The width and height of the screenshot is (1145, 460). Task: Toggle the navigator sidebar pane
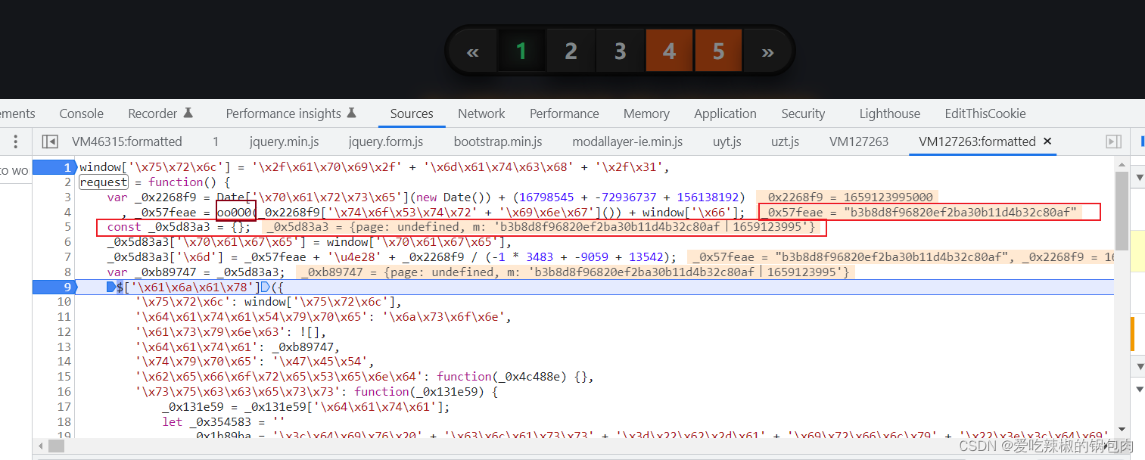[x=50, y=141]
